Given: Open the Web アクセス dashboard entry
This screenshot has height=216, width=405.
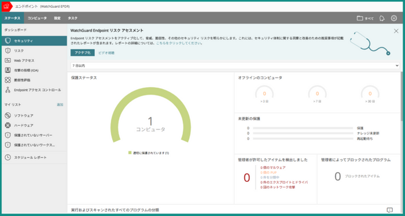Looking at the screenshot, I should pyautogui.click(x=34, y=60).
